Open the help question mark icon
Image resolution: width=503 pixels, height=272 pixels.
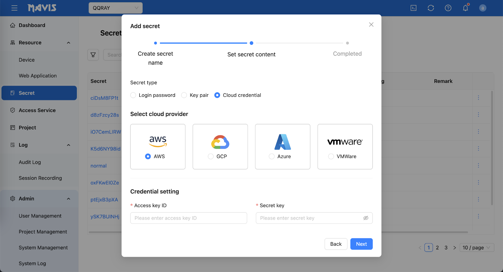click(x=448, y=8)
